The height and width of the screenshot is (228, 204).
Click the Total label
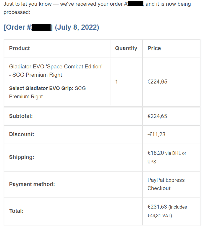point(16,211)
